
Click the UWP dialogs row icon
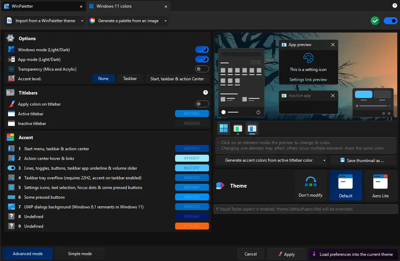pos(11,207)
